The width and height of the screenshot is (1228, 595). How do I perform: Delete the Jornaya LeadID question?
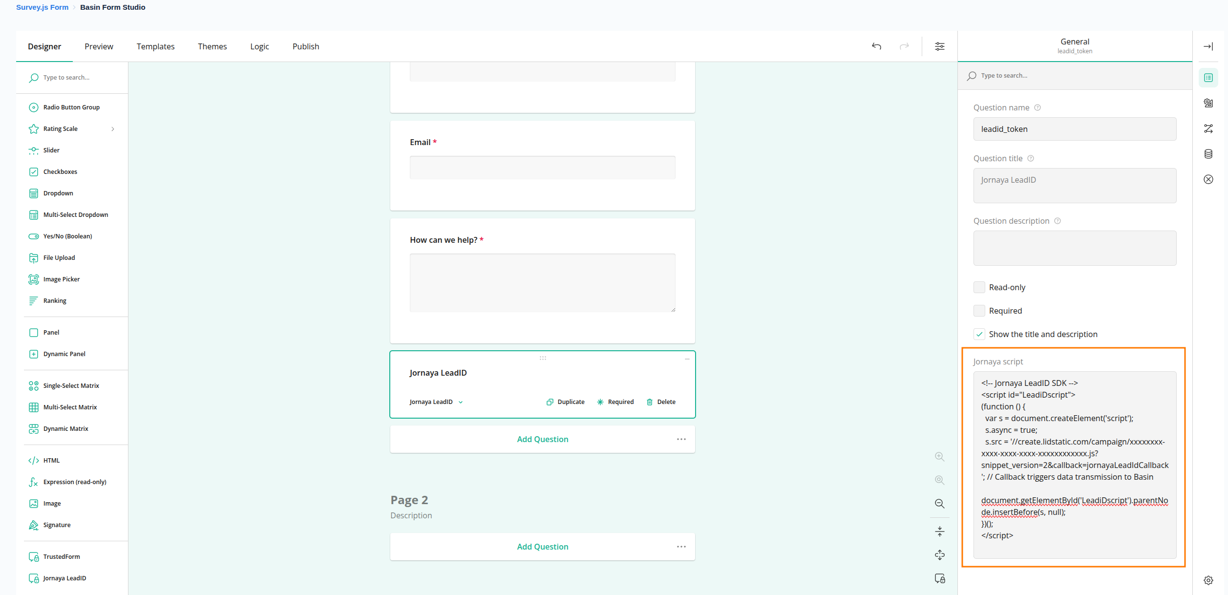[x=661, y=402]
